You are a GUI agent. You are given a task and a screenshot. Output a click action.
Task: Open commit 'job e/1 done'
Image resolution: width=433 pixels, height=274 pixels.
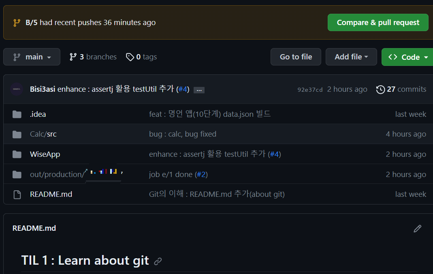(171, 174)
